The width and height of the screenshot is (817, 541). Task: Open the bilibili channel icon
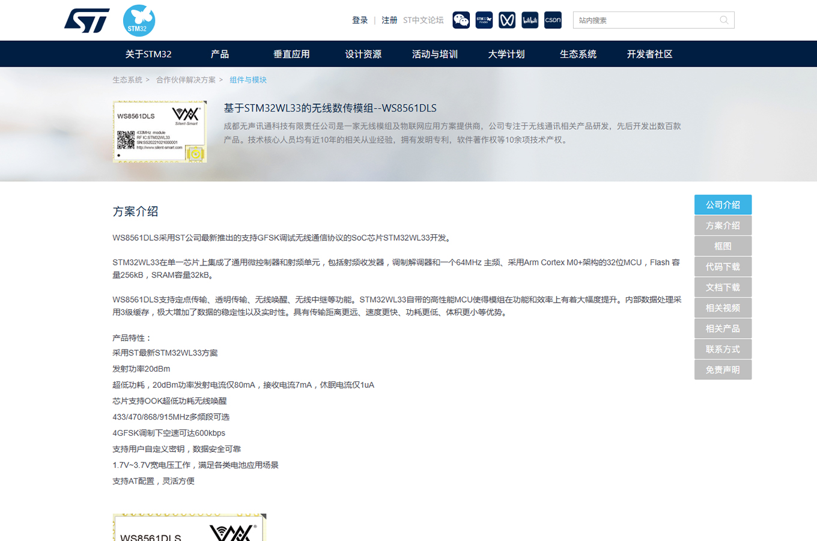pyautogui.click(x=530, y=20)
